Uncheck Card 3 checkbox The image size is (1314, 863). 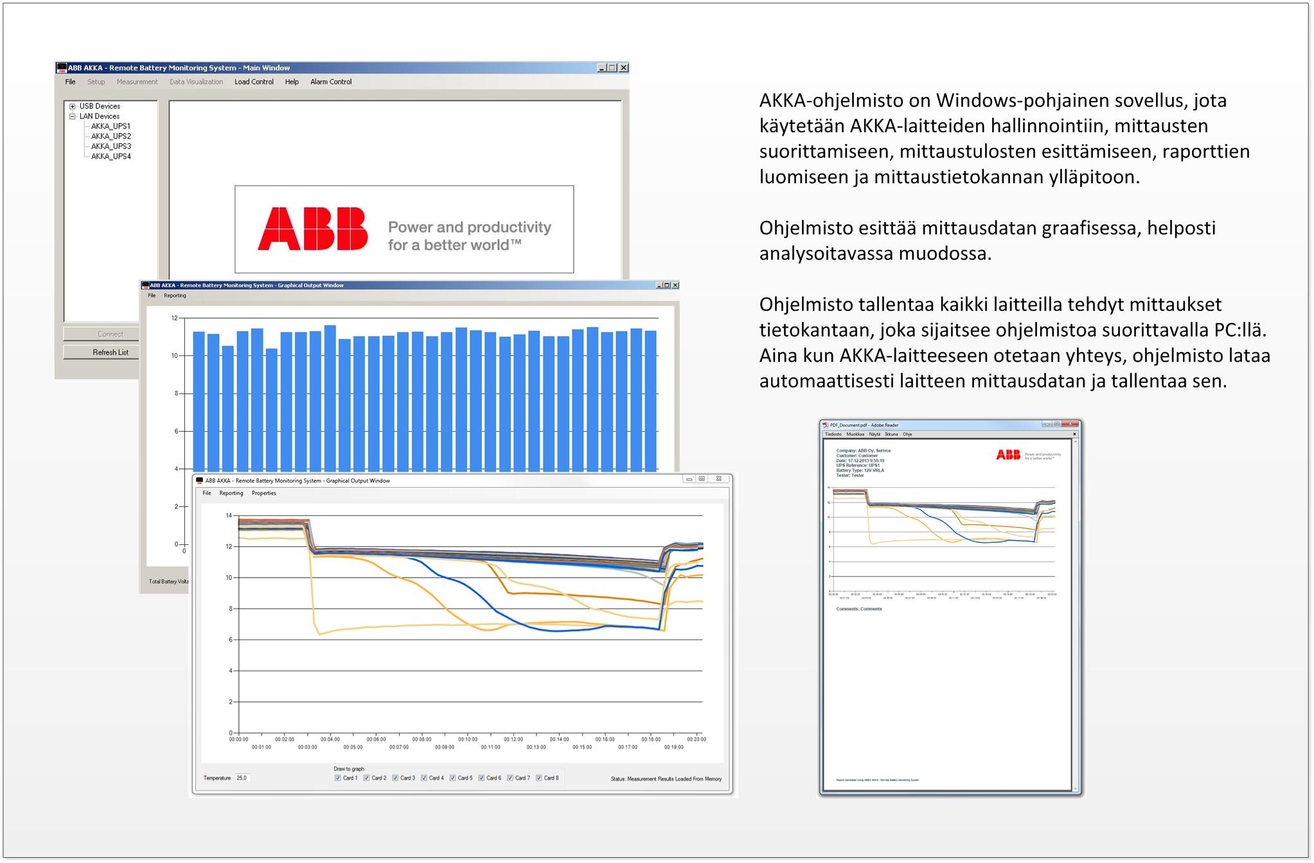coord(395,778)
